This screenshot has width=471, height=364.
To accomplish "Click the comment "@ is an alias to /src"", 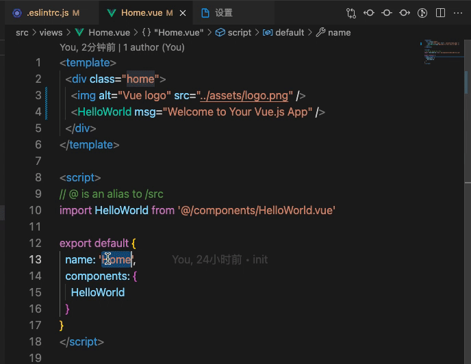I will [116, 194].
